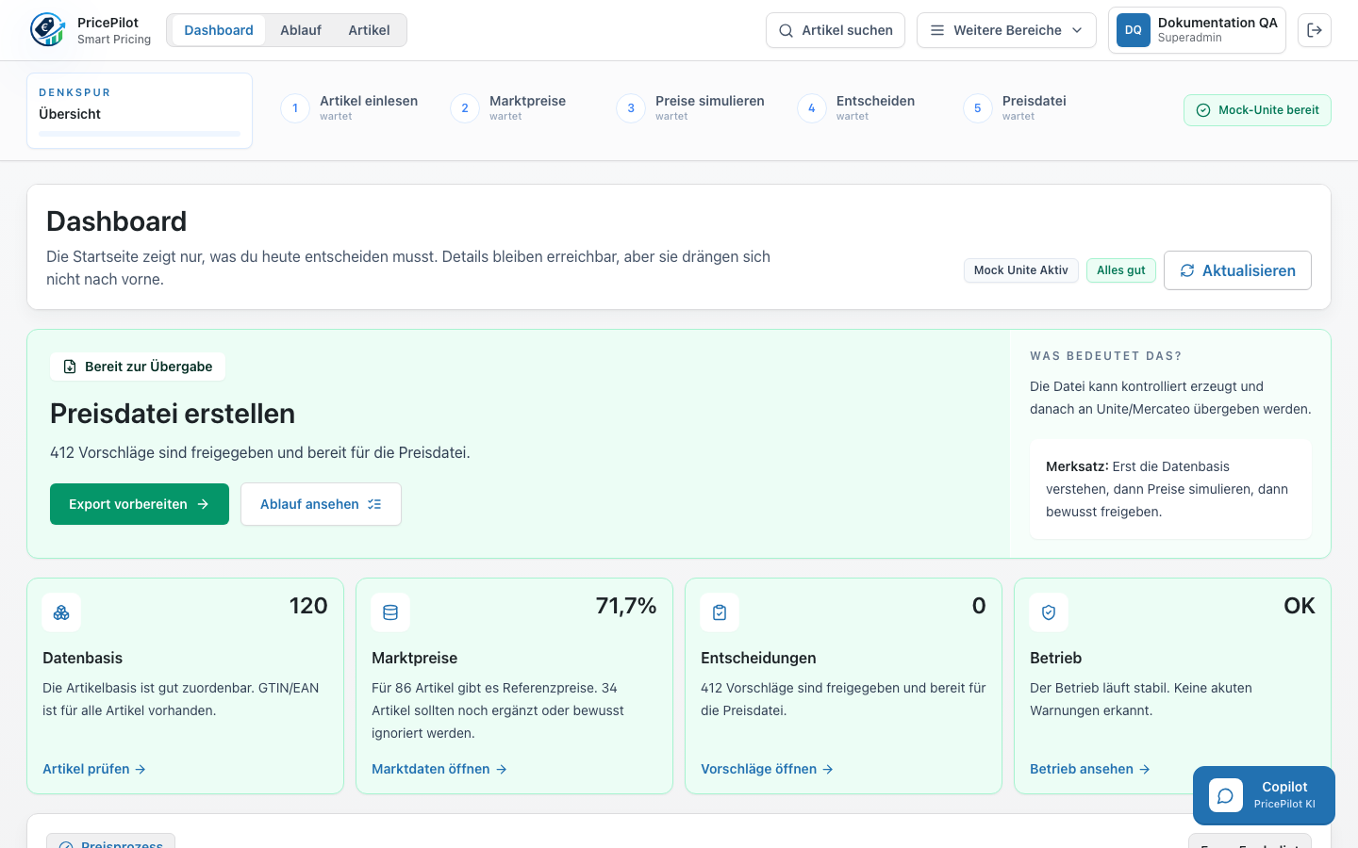Open the Betrieb ansehen link
This screenshot has height=848, width=1358.
[x=1090, y=769]
